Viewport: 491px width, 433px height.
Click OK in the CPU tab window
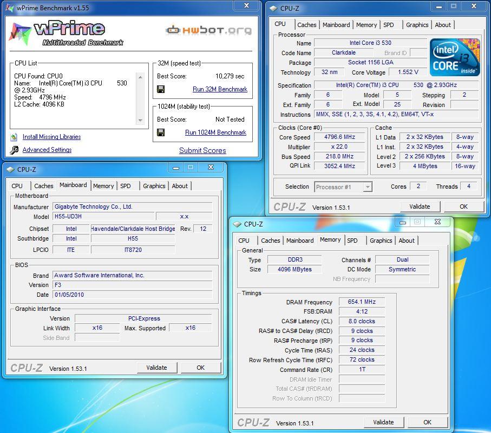tap(463, 206)
